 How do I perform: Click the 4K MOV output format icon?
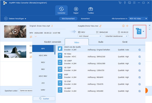tap(139, 31)
